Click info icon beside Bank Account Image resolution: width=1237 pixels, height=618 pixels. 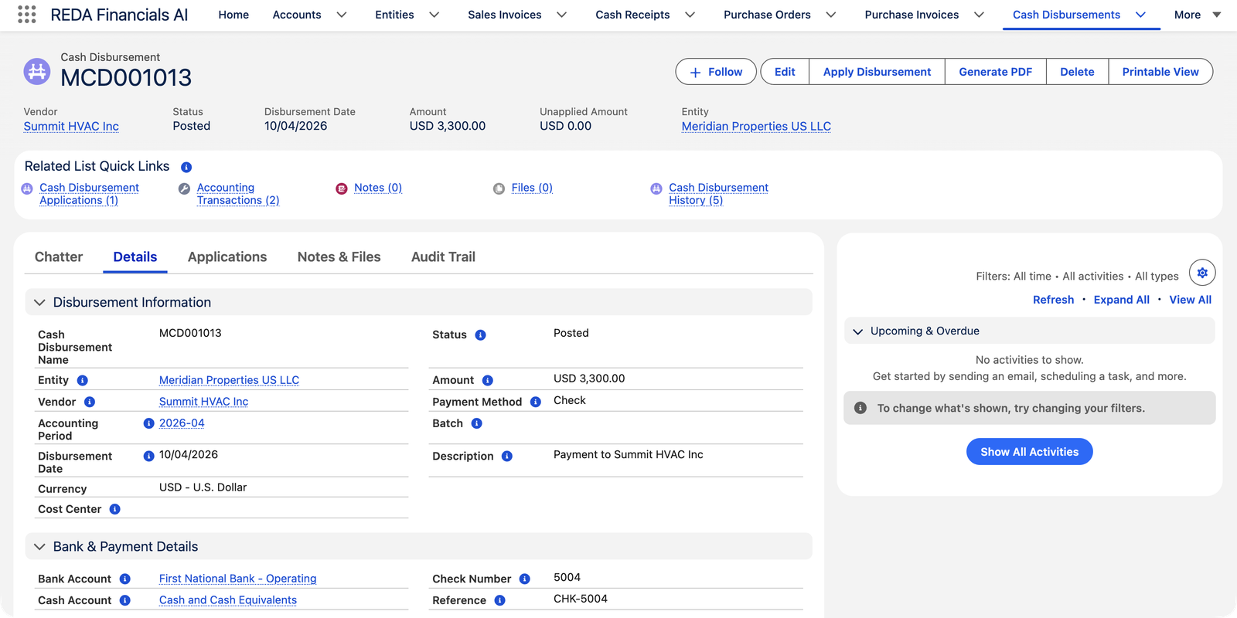pos(125,579)
